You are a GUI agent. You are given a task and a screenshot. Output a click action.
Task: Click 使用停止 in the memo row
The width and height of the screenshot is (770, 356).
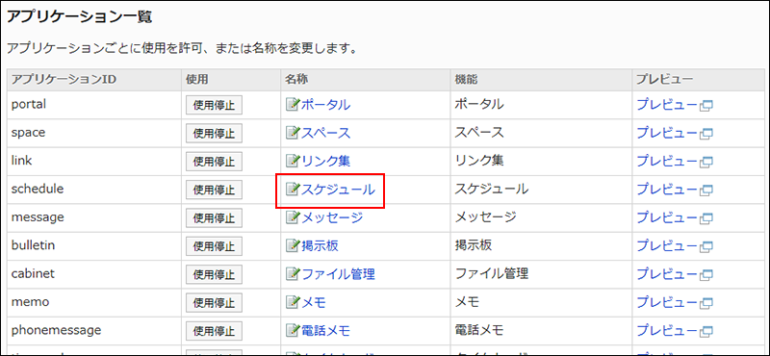tap(214, 302)
